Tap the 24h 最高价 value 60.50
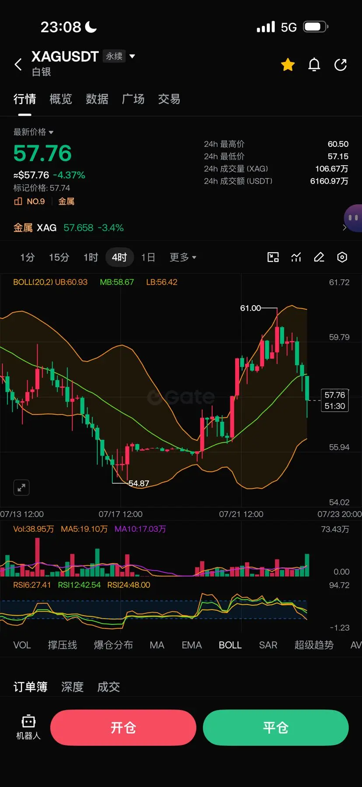Screen dimensions: 362x787 (338, 144)
